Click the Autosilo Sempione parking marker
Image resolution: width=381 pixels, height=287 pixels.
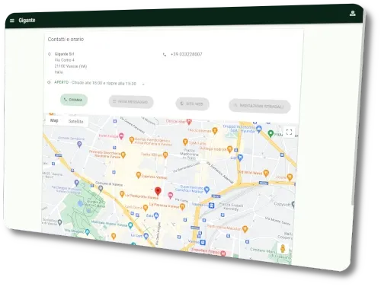tap(79, 145)
